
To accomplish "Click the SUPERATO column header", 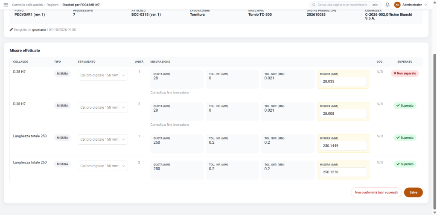I will coord(405,61).
